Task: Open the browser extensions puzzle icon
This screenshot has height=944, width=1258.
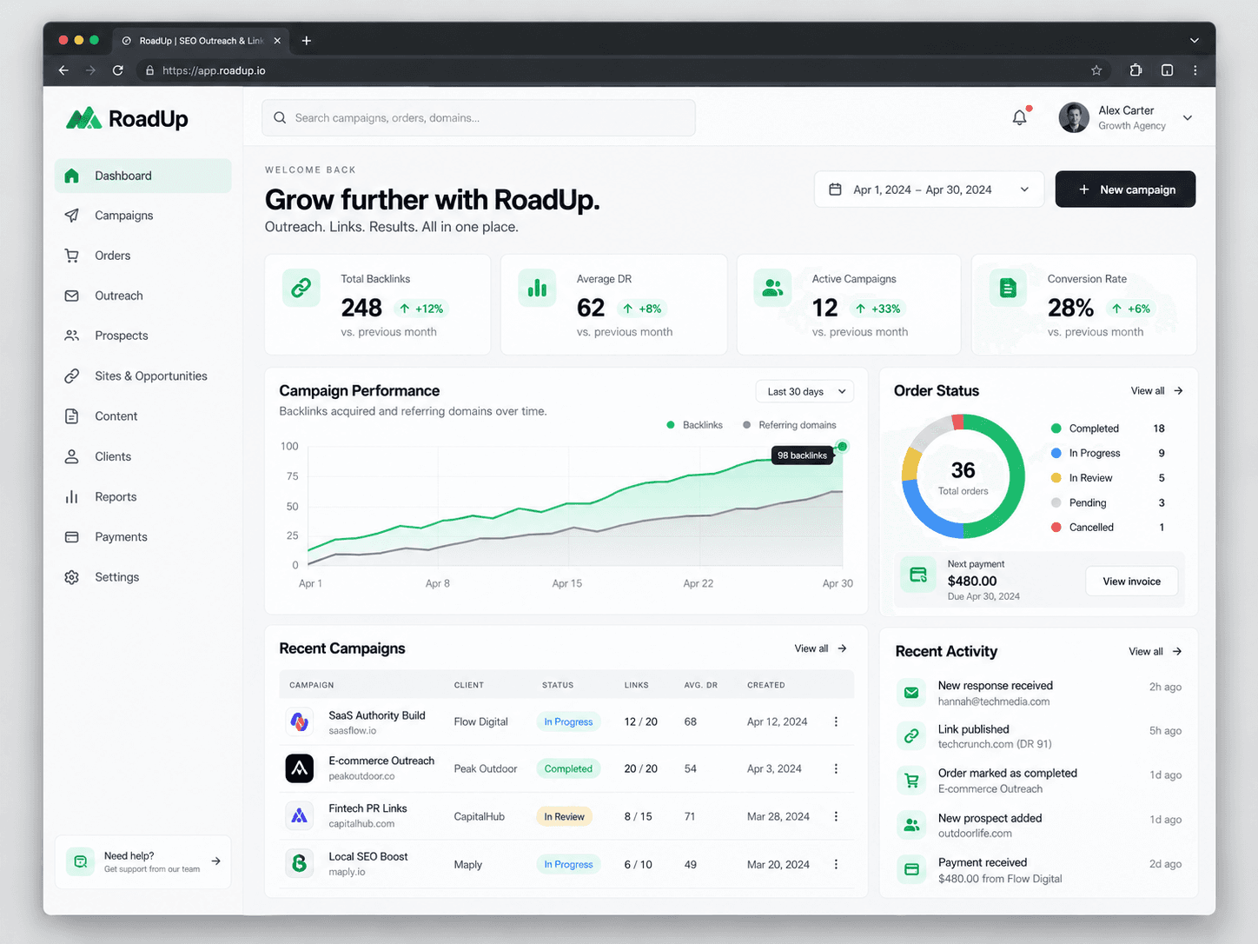Action: 1136,70
